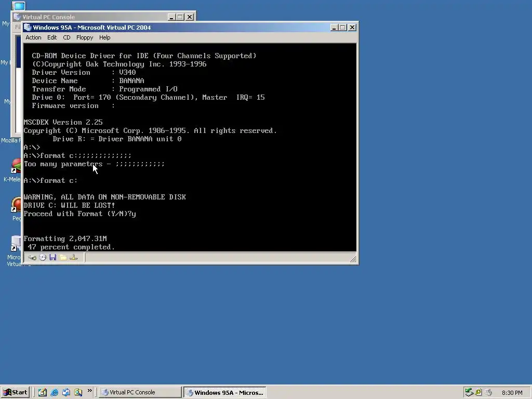The height and width of the screenshot is (399, 532).
Task: Close the Windows 95A window
Action: (352, 28)
